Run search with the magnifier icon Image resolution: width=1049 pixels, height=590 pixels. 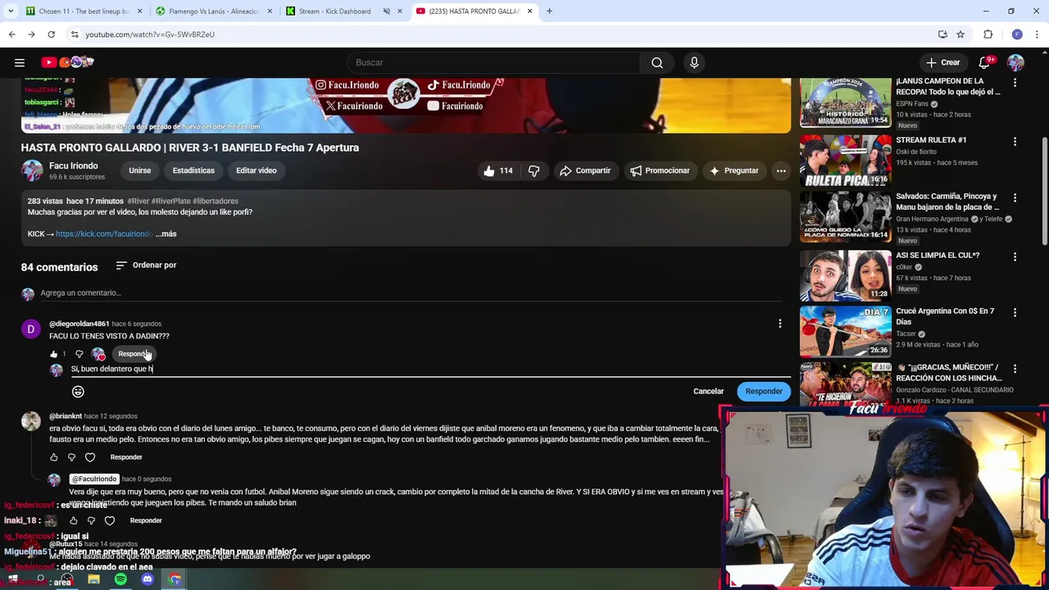pyautogui.click(x=657, y=62)
